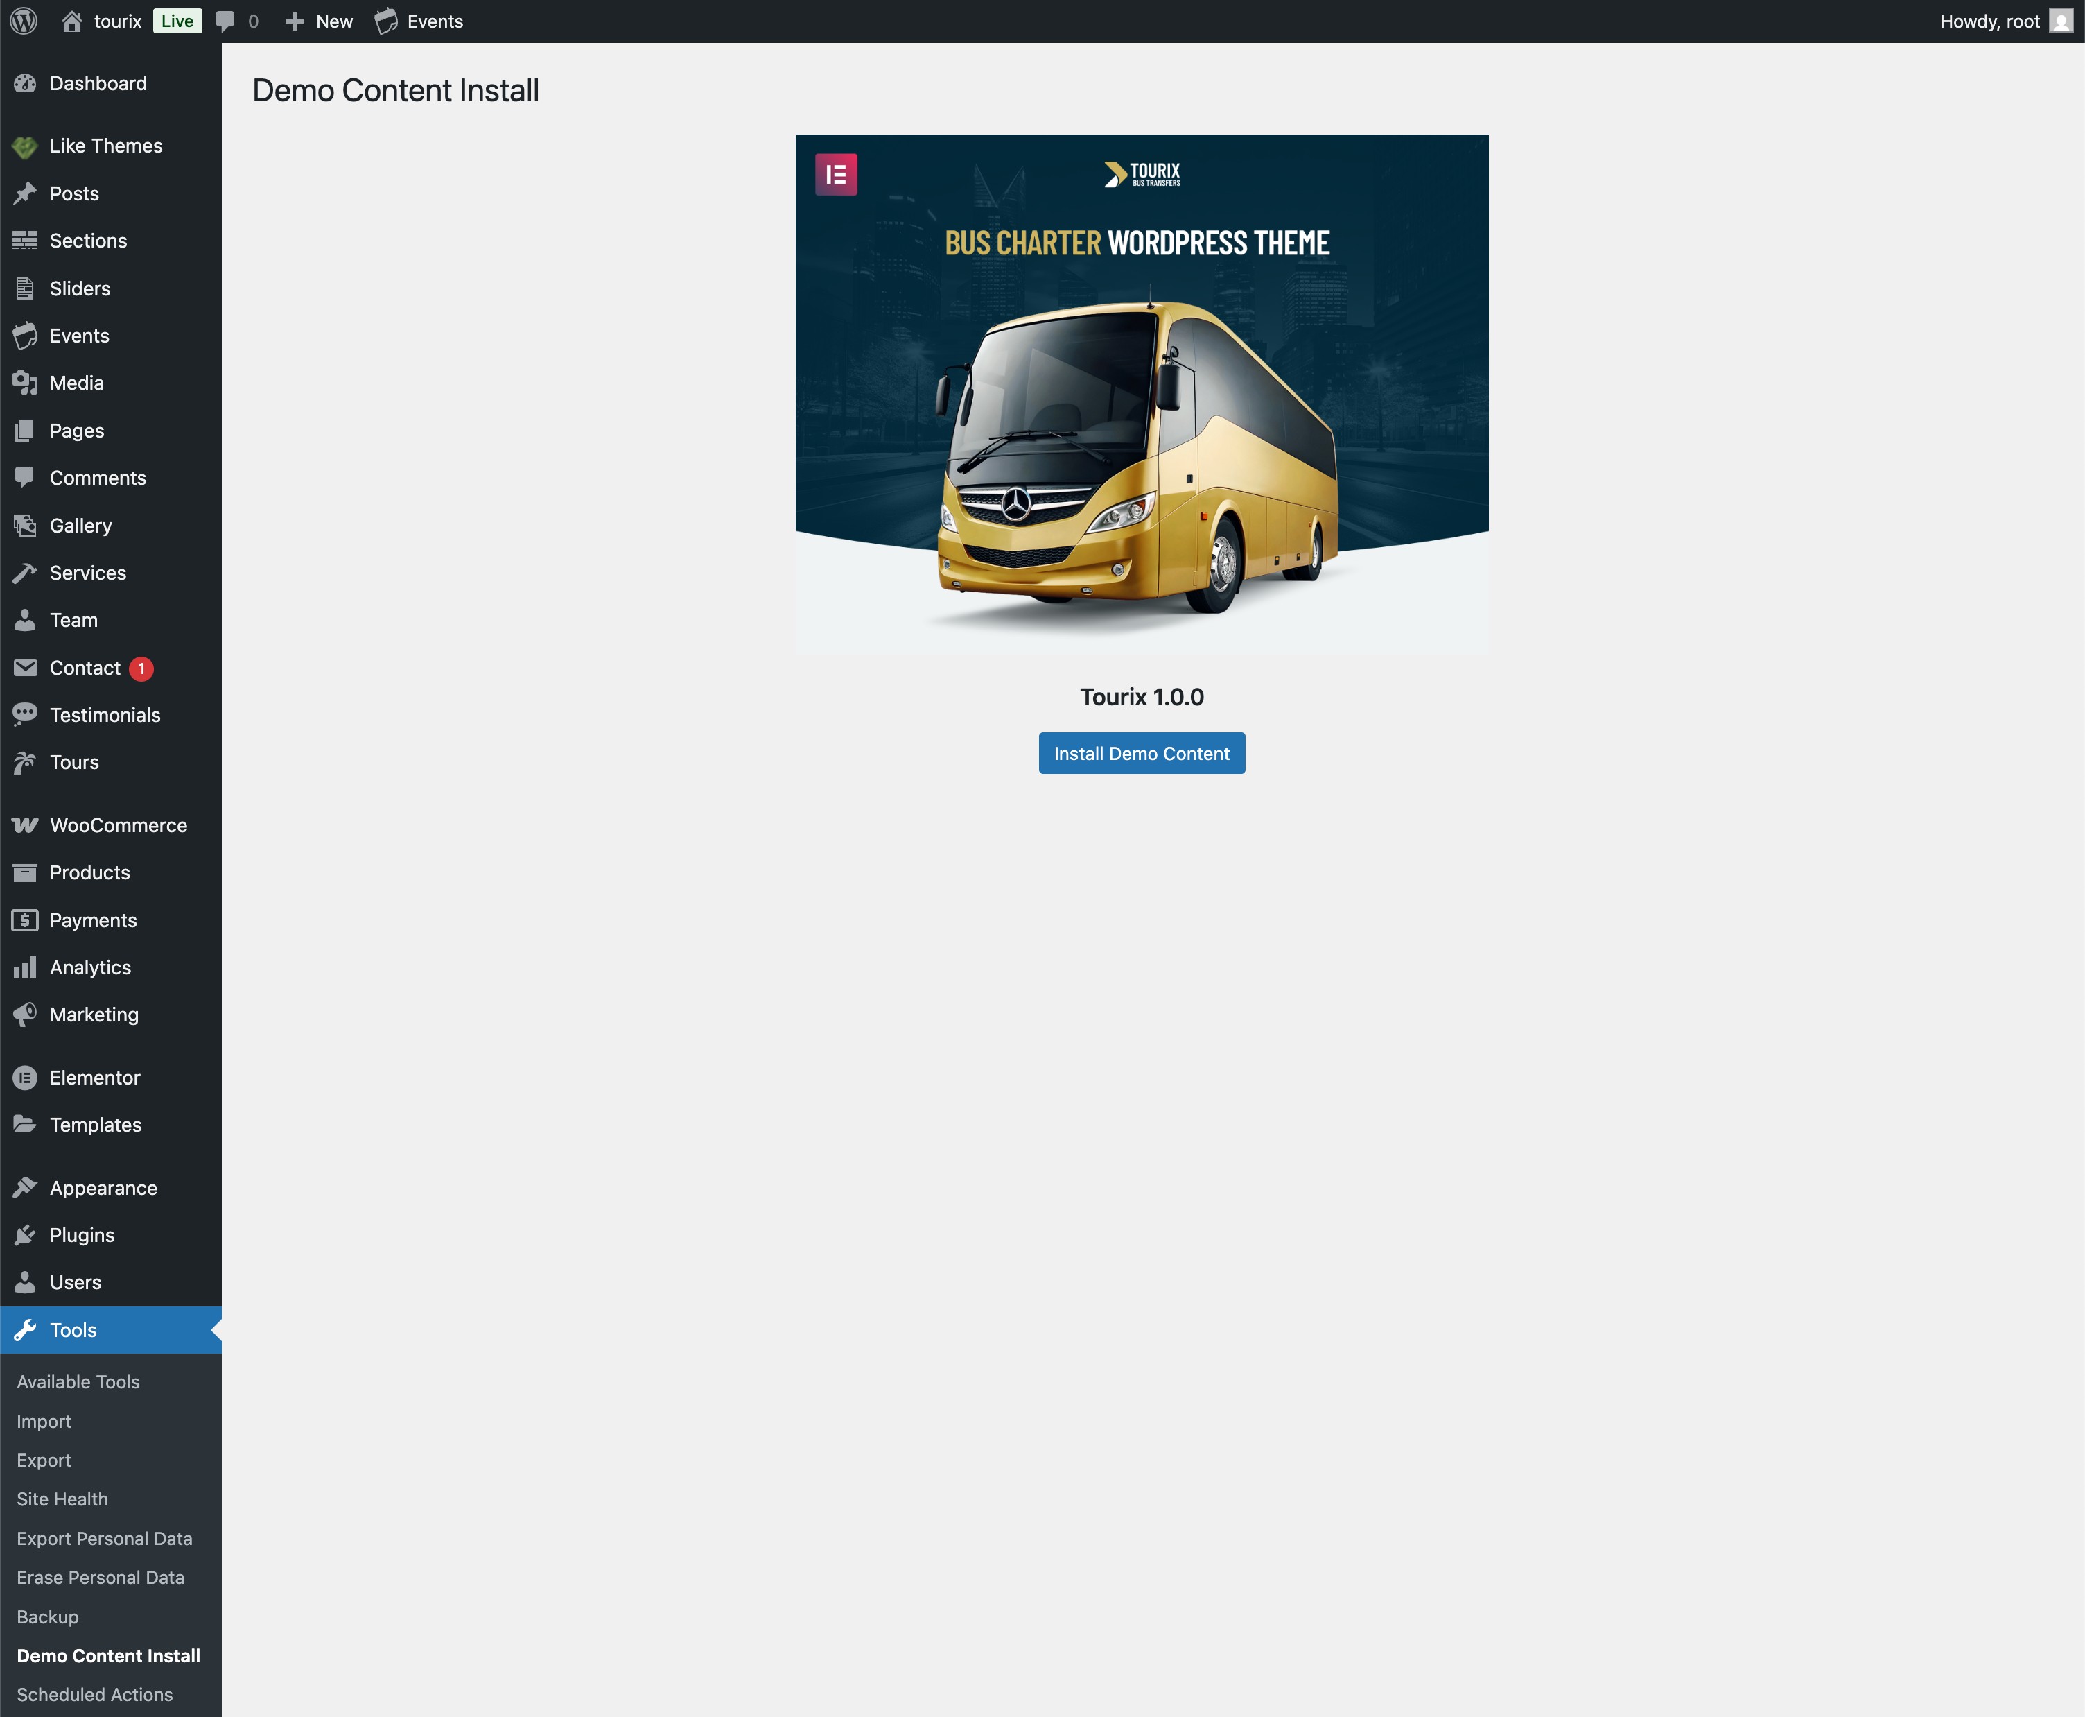Click the Marketing megaphone icon
This screenshot has height=1717, width=2085.
(x=25, y=1015)
